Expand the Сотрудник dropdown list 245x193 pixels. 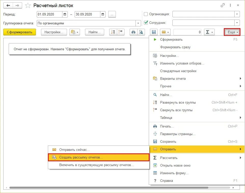coord(237,23)
